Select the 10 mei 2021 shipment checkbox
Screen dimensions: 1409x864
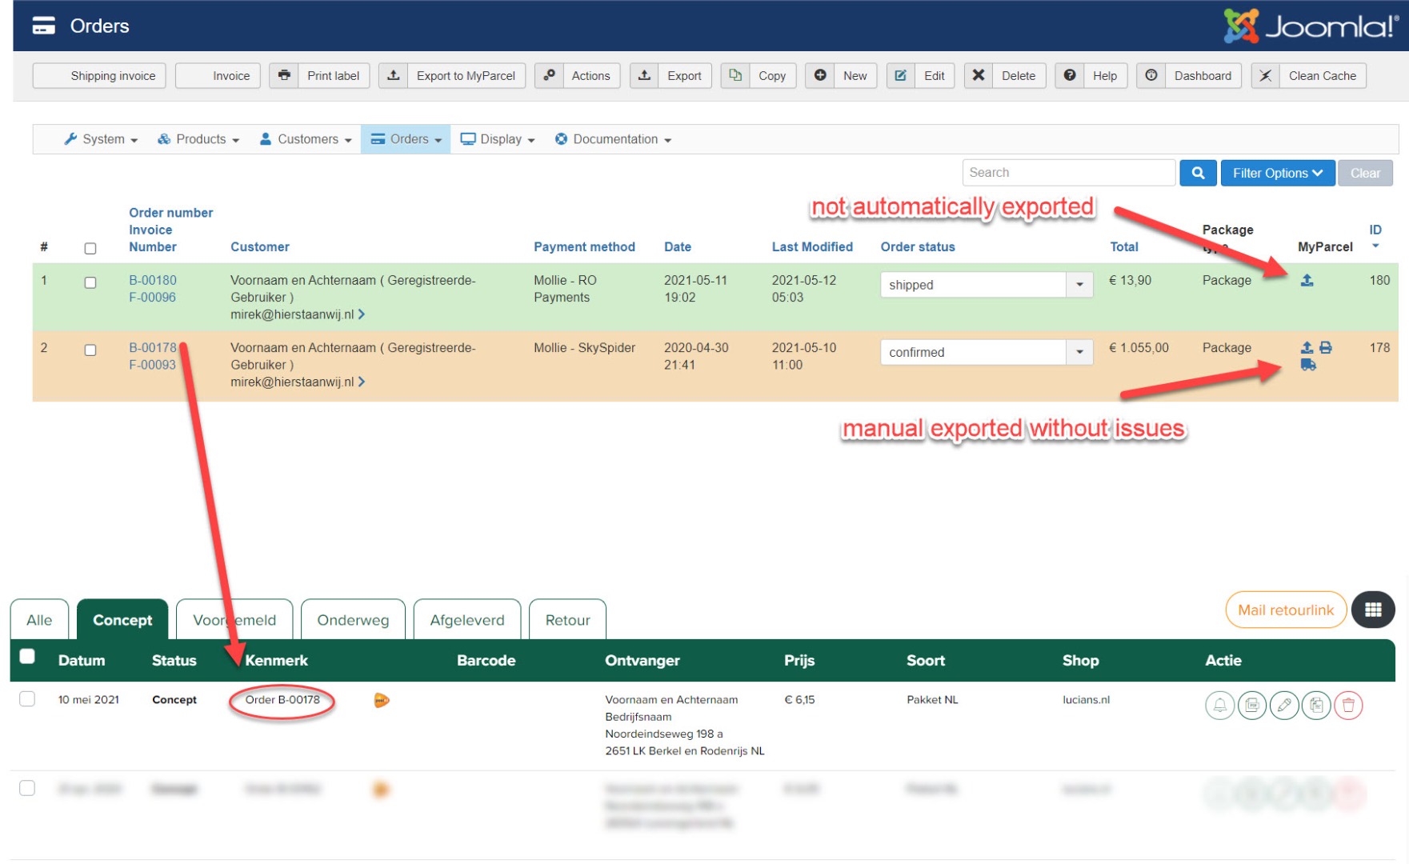27,699
